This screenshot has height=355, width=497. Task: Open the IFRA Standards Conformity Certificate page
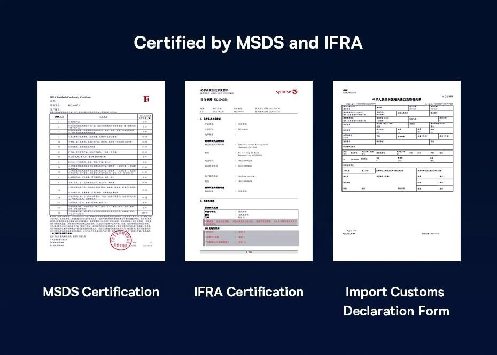click(101, 171)
